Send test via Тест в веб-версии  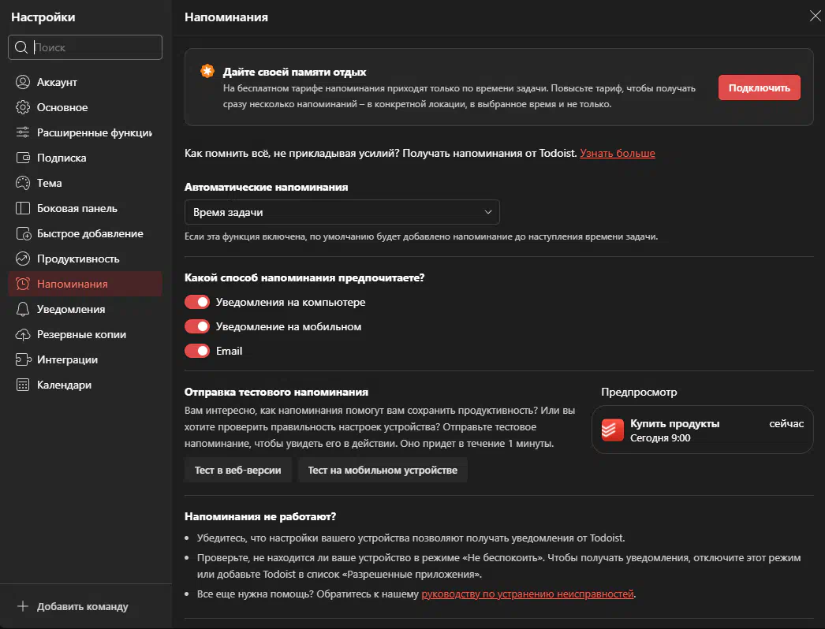(238, 470)
